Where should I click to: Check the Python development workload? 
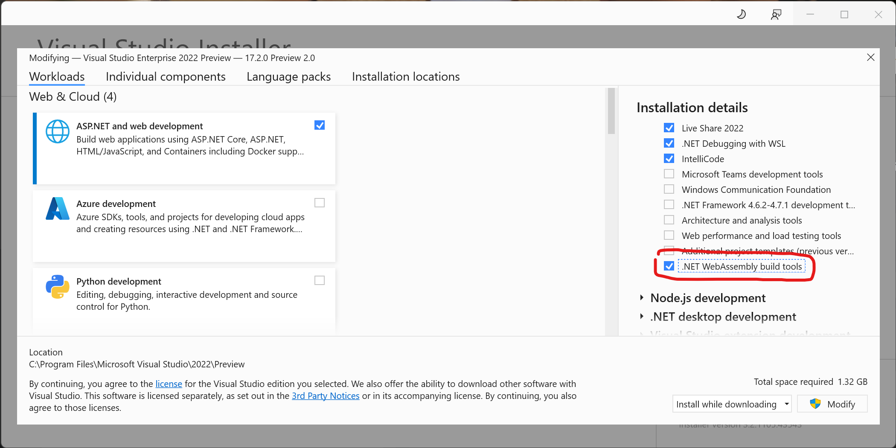tap(319, 280)
